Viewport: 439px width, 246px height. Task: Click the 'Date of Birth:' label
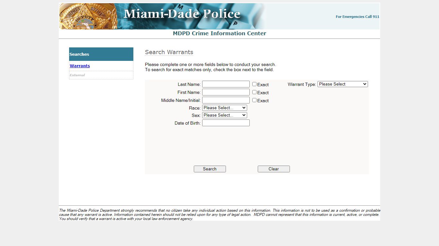[187, 123]
